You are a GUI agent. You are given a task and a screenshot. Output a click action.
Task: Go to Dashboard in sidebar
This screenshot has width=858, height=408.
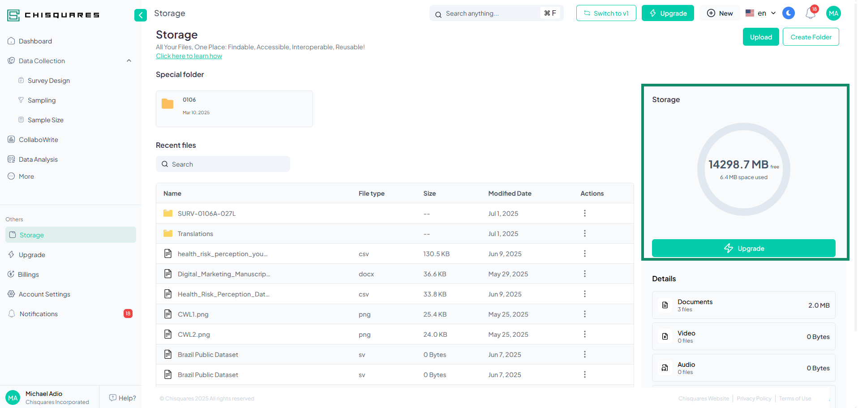(x=35, y=41)
